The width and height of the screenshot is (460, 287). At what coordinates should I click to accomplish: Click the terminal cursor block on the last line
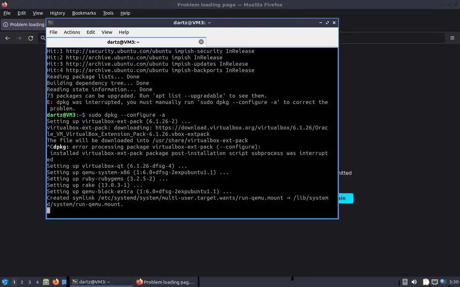point(49,210)
